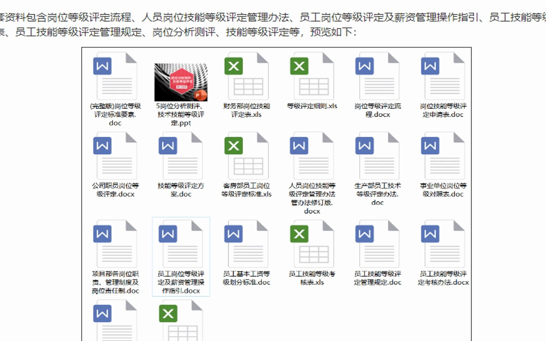Click the file name 事业单位岗位等级对照表.doc
The width and height of the screenshot is (546, 341).
point(443,190)
